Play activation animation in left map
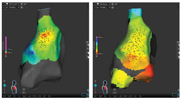181x101 pixels. [x=6, y=56]
